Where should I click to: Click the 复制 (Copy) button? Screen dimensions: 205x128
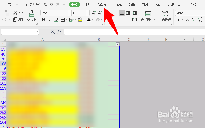pyautogui.click(x=19, y=20)
